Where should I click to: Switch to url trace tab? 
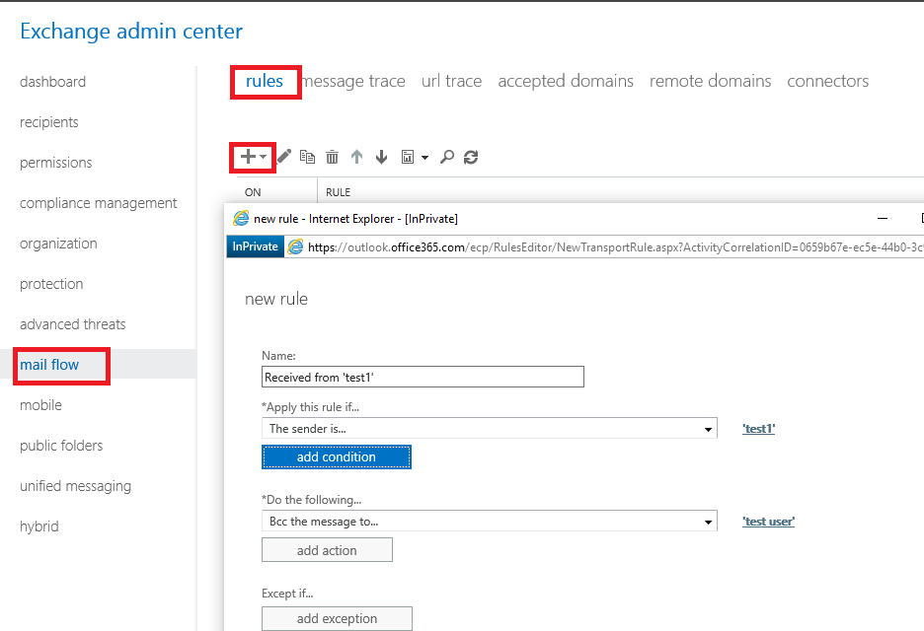point(451,81)
